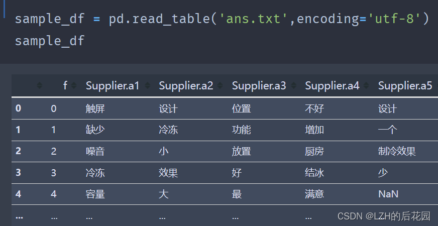Click the Supplier.a5 column header
438x226 pixels.
click(x=405, y=86)
